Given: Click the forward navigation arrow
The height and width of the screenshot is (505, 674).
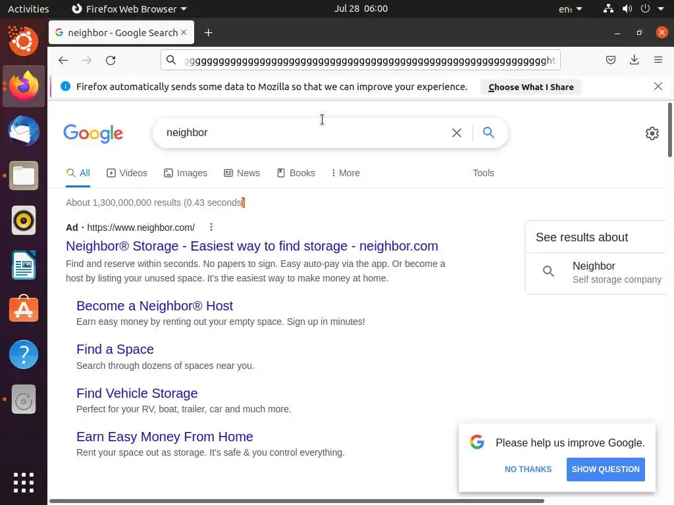Looking at the screenshot, I should (87, 60).
